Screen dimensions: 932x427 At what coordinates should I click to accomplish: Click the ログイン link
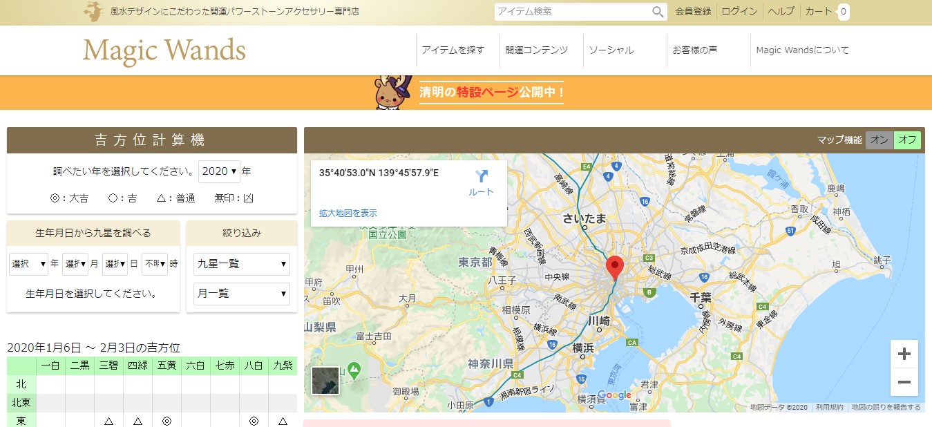click(x=739, y=12)
